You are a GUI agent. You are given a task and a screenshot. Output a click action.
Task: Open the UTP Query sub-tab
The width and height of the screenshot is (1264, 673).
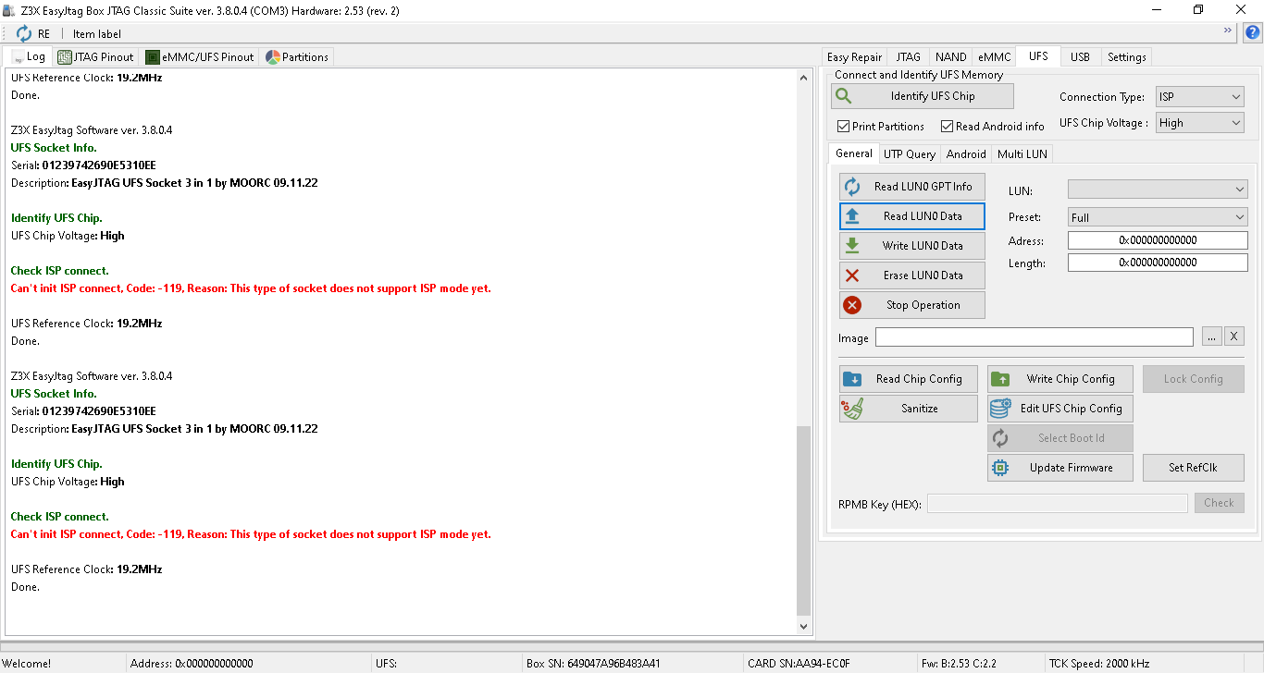point(909,153)
